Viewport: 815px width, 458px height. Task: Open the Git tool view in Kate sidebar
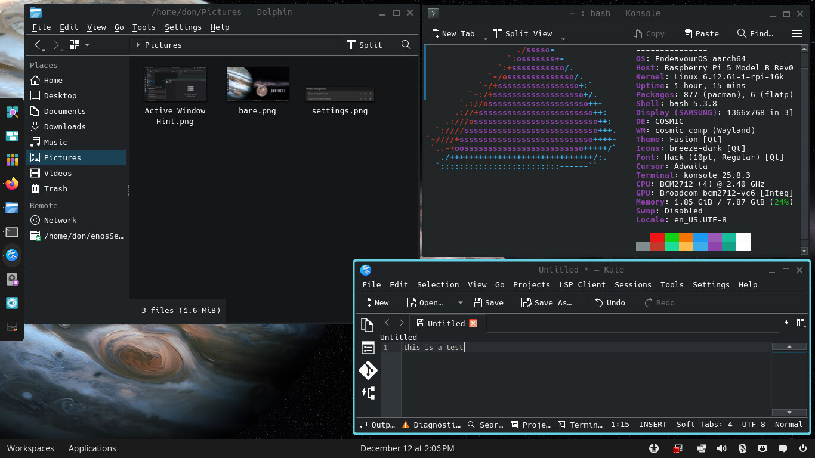[368, 370]
